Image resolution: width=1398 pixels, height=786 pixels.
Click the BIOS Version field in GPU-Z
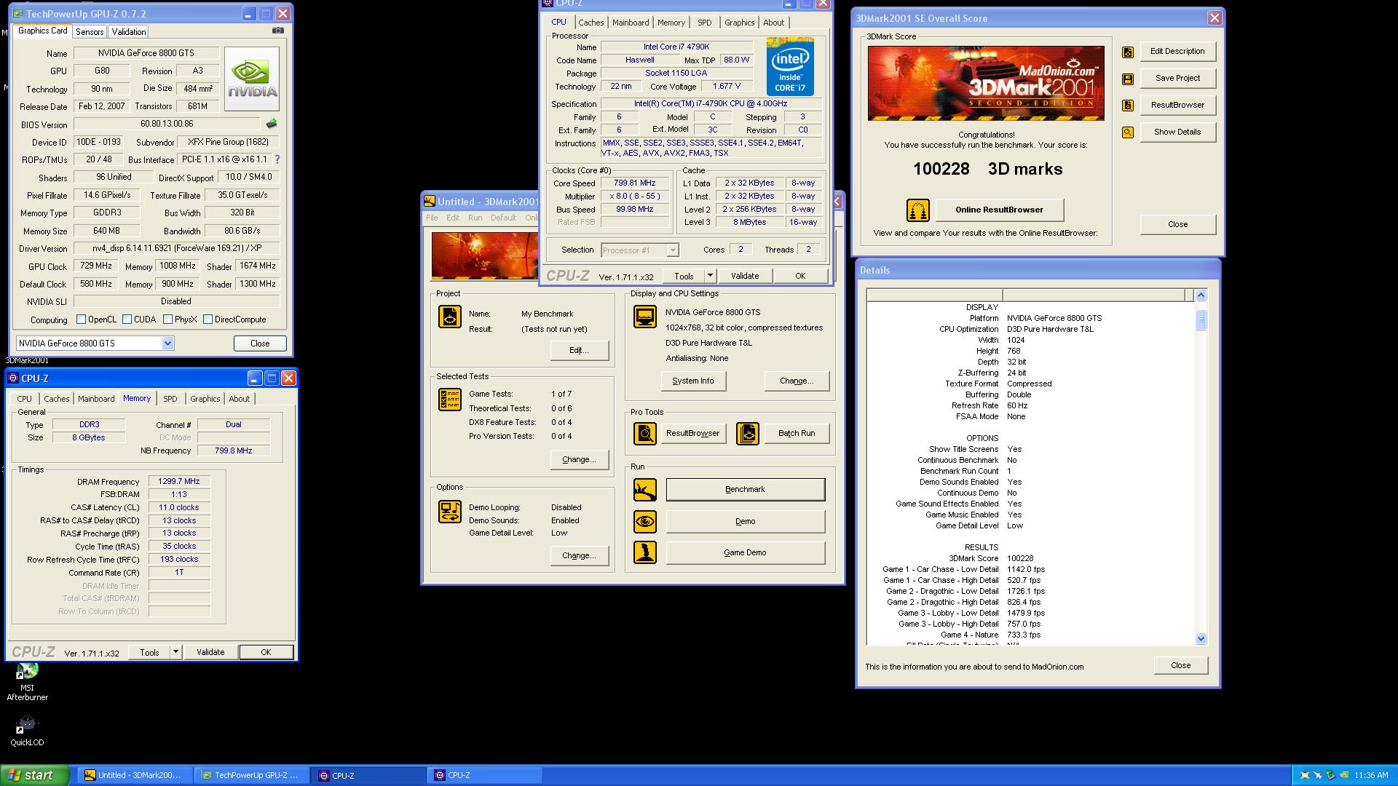click(x=167, y=124)
